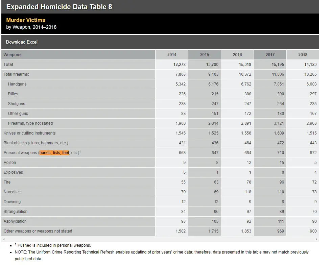Click the 2017 column header
This screenshot has width=329, height=265.
270,55
